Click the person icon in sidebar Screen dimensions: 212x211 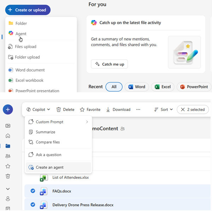[x=8, y=199]
